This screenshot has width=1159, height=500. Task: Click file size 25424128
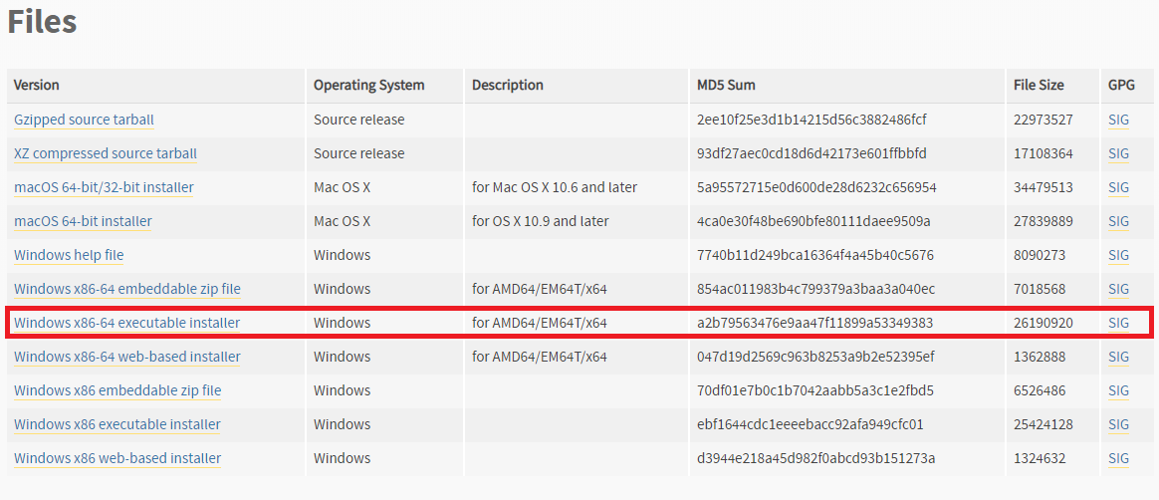pos(1043,424)
